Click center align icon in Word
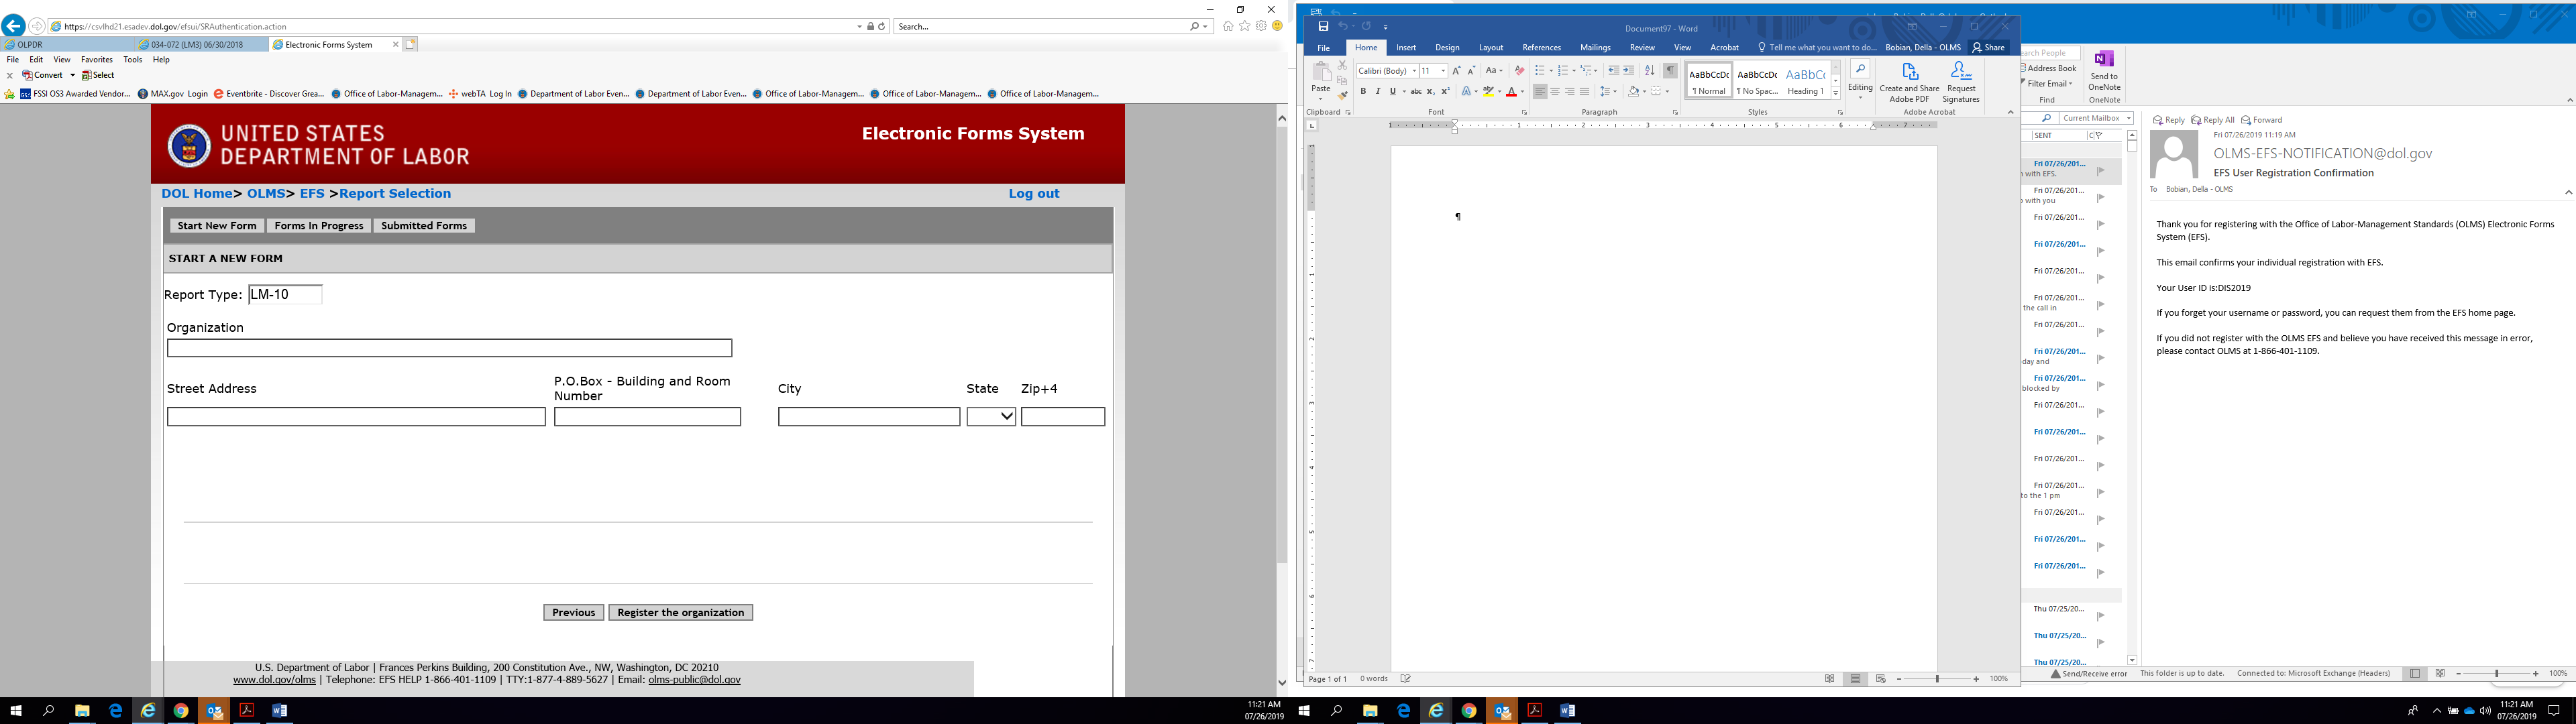The height and width of the screenshot is (724, 2576). [1555, 91]
